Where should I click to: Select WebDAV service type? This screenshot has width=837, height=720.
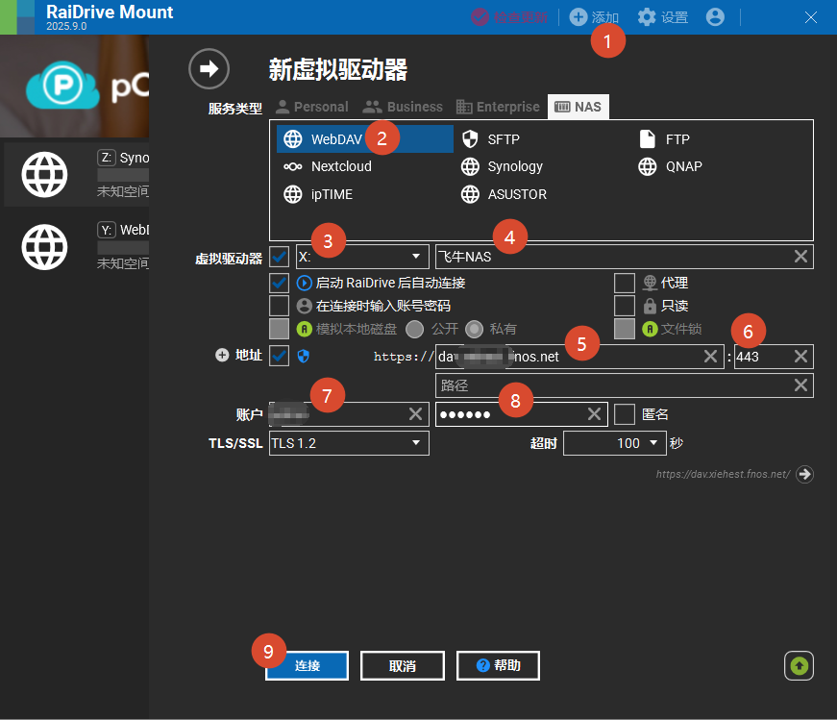(365, 138)
